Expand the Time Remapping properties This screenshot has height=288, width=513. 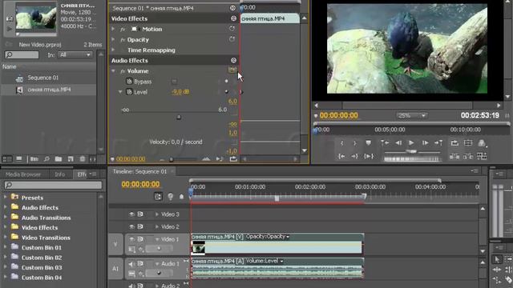coord(113,50)
